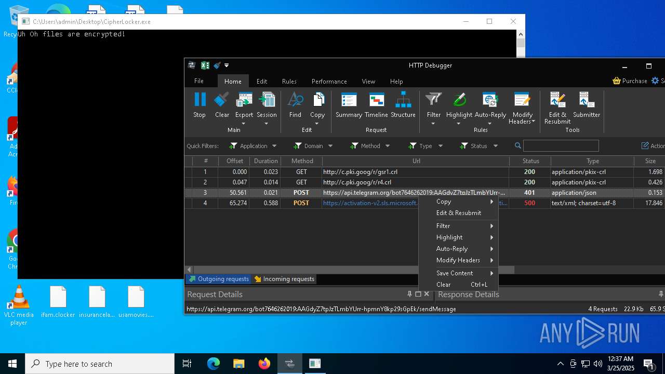Image resolution: width=665 pixels, height=374 pixels.
Task: Open VLC media player desktop shortcut
Action: pos(19,305)
